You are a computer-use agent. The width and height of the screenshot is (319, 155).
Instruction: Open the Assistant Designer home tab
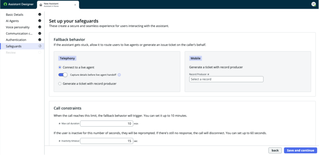point(18,4)
